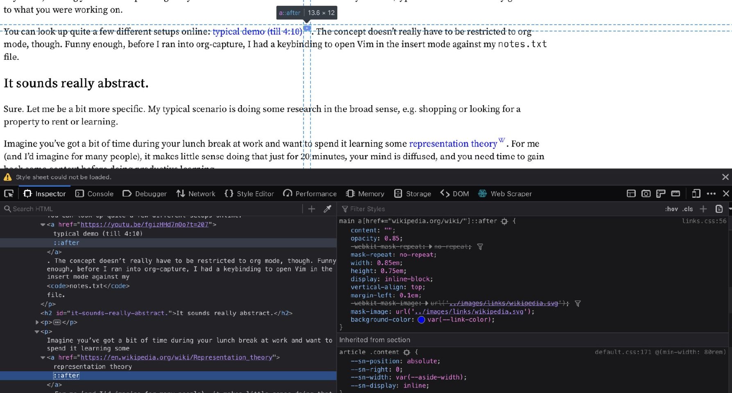Toggle the .cls classes panel
Viewport: 732px width, 393px height.
(x=687, y=209)
